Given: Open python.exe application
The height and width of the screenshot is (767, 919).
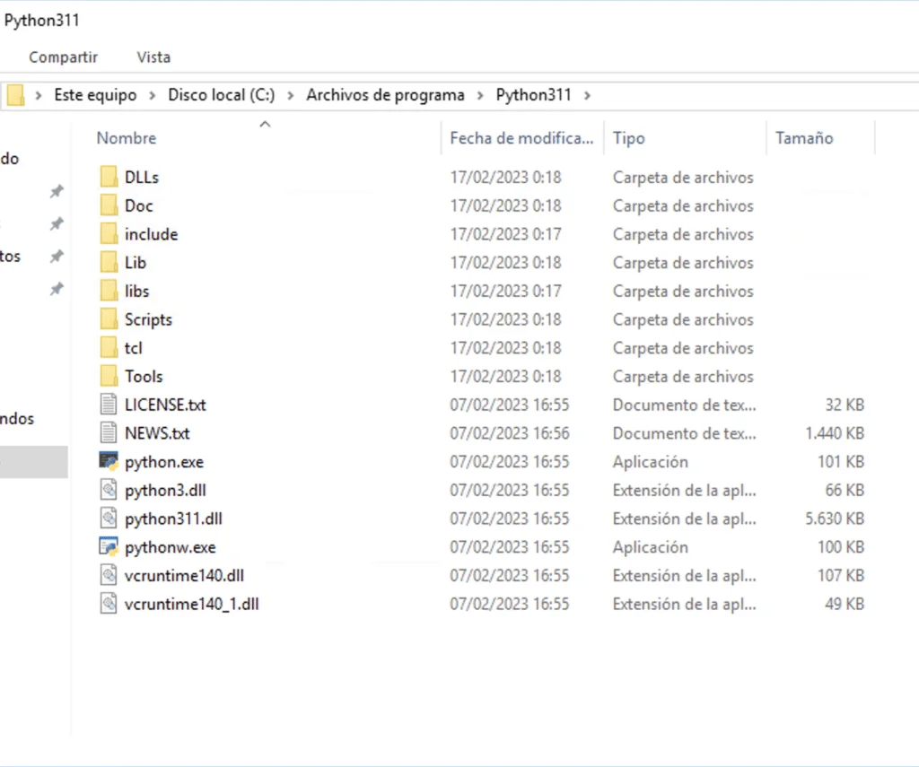Looking at the screenshot, I should (162, 461).
